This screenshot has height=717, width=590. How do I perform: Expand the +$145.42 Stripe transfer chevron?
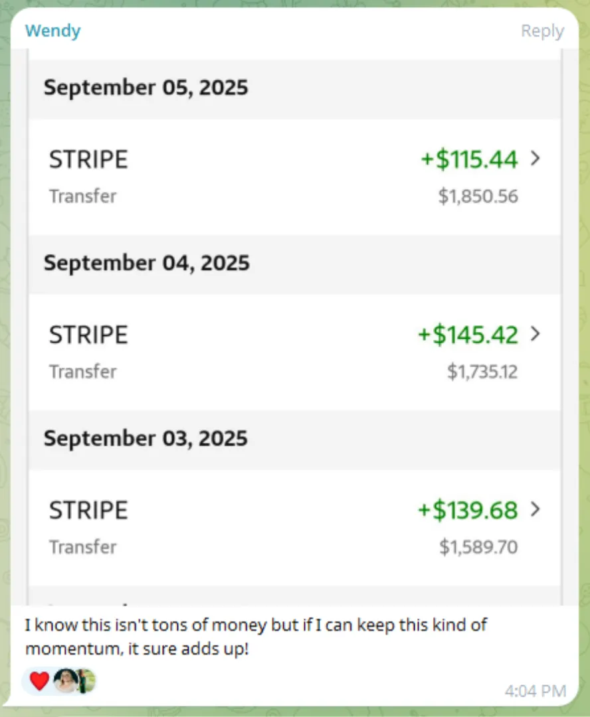pyautogui.click(x=536, y=334)
